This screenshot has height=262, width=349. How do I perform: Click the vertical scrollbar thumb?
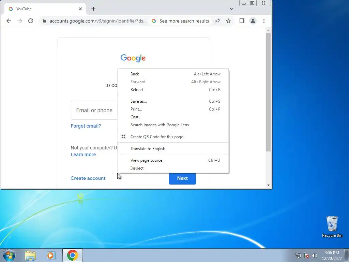268,92
